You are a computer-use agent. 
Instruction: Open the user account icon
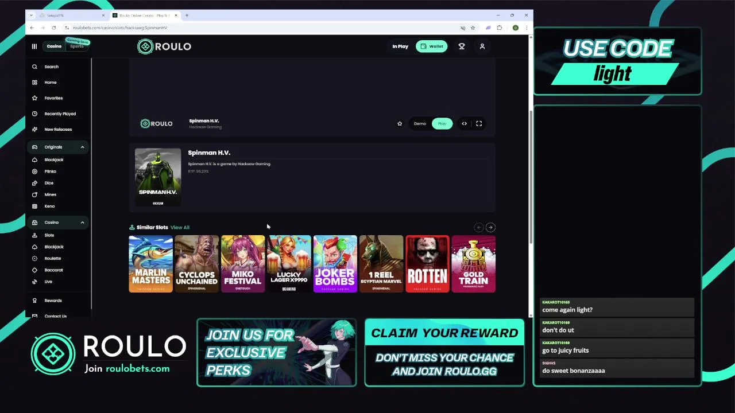[482, 46]
